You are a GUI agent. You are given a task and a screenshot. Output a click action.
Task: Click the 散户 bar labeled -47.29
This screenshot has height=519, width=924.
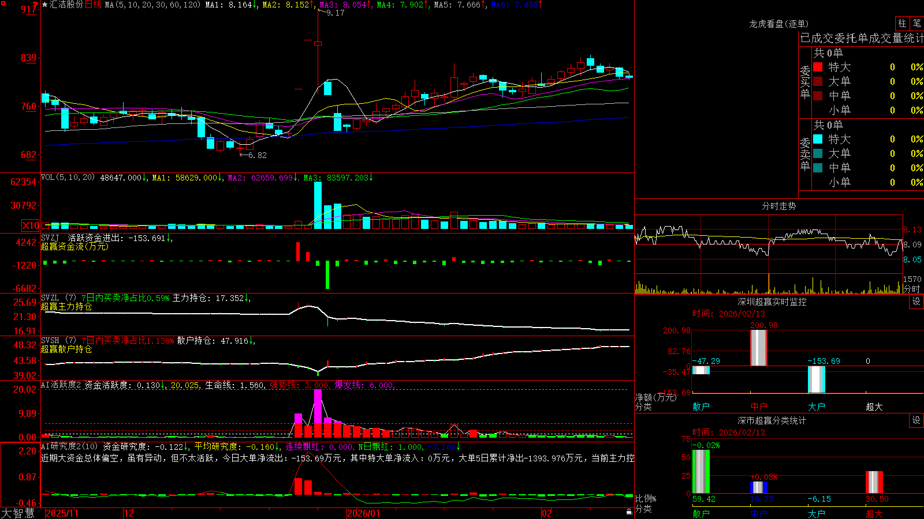tap(701, 370)
